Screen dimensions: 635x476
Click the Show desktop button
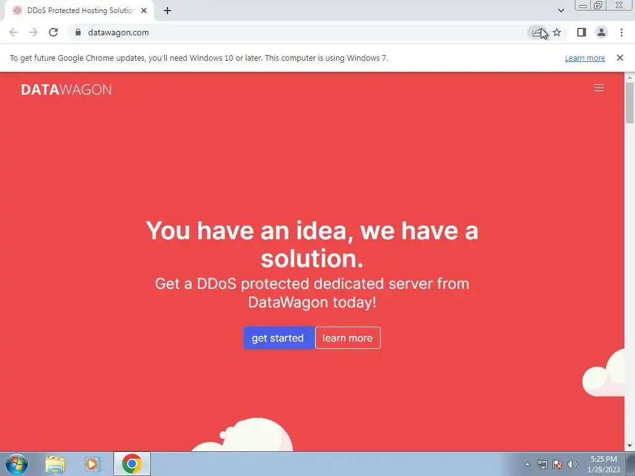tap(631, 464)
